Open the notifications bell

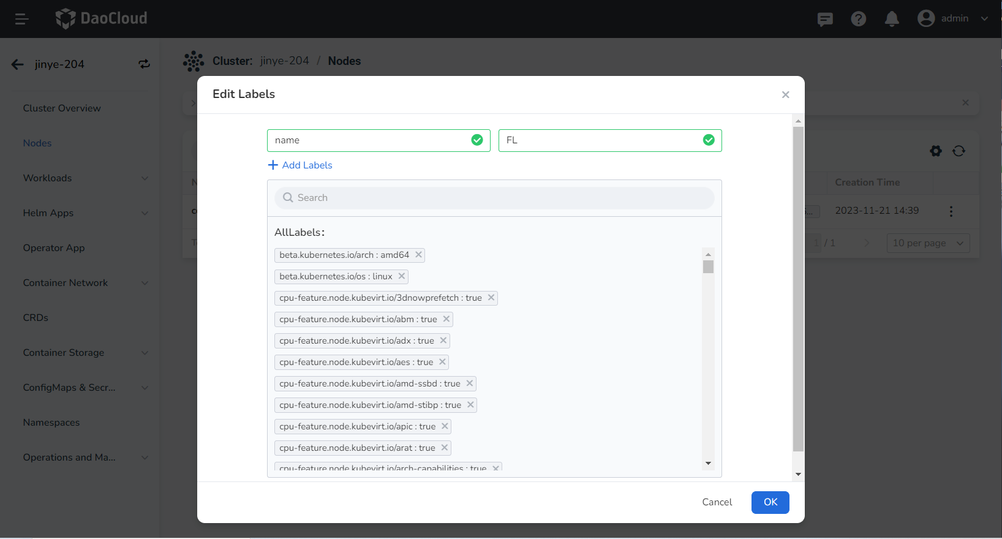pyautogui.click(x=892, y=19)
